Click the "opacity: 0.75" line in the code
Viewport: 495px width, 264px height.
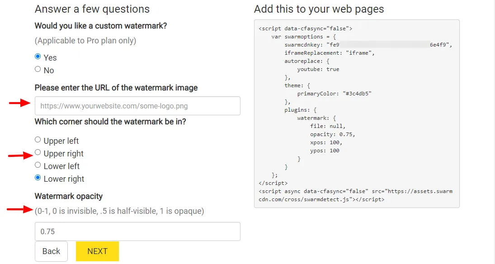332,134
